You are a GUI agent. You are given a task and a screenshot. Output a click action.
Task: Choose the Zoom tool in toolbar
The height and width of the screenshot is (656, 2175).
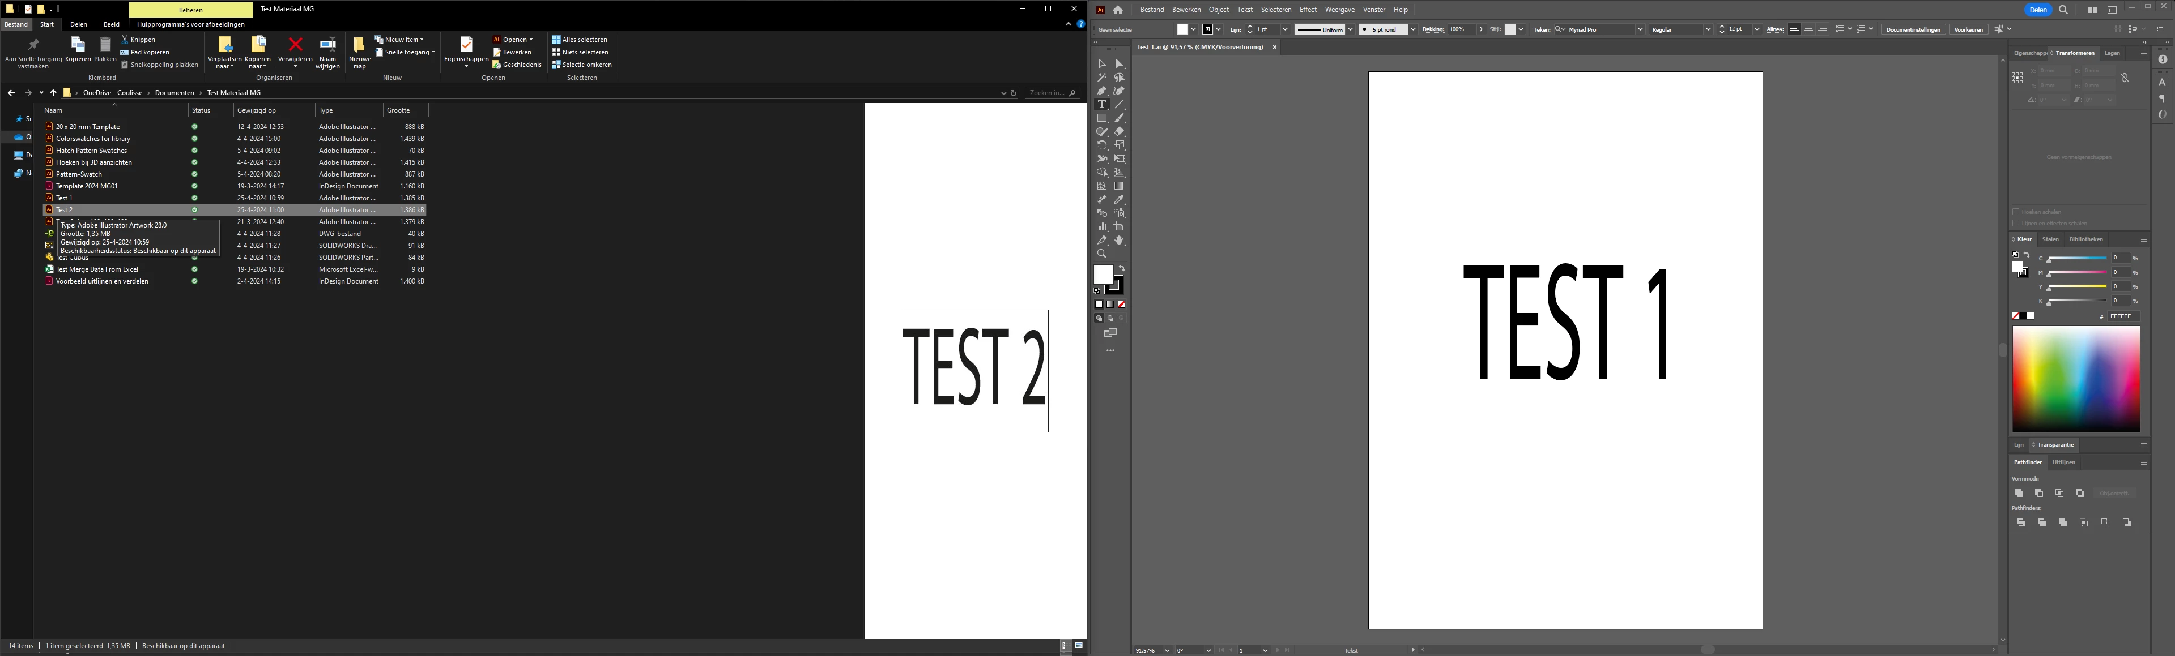click(1102, 254)
